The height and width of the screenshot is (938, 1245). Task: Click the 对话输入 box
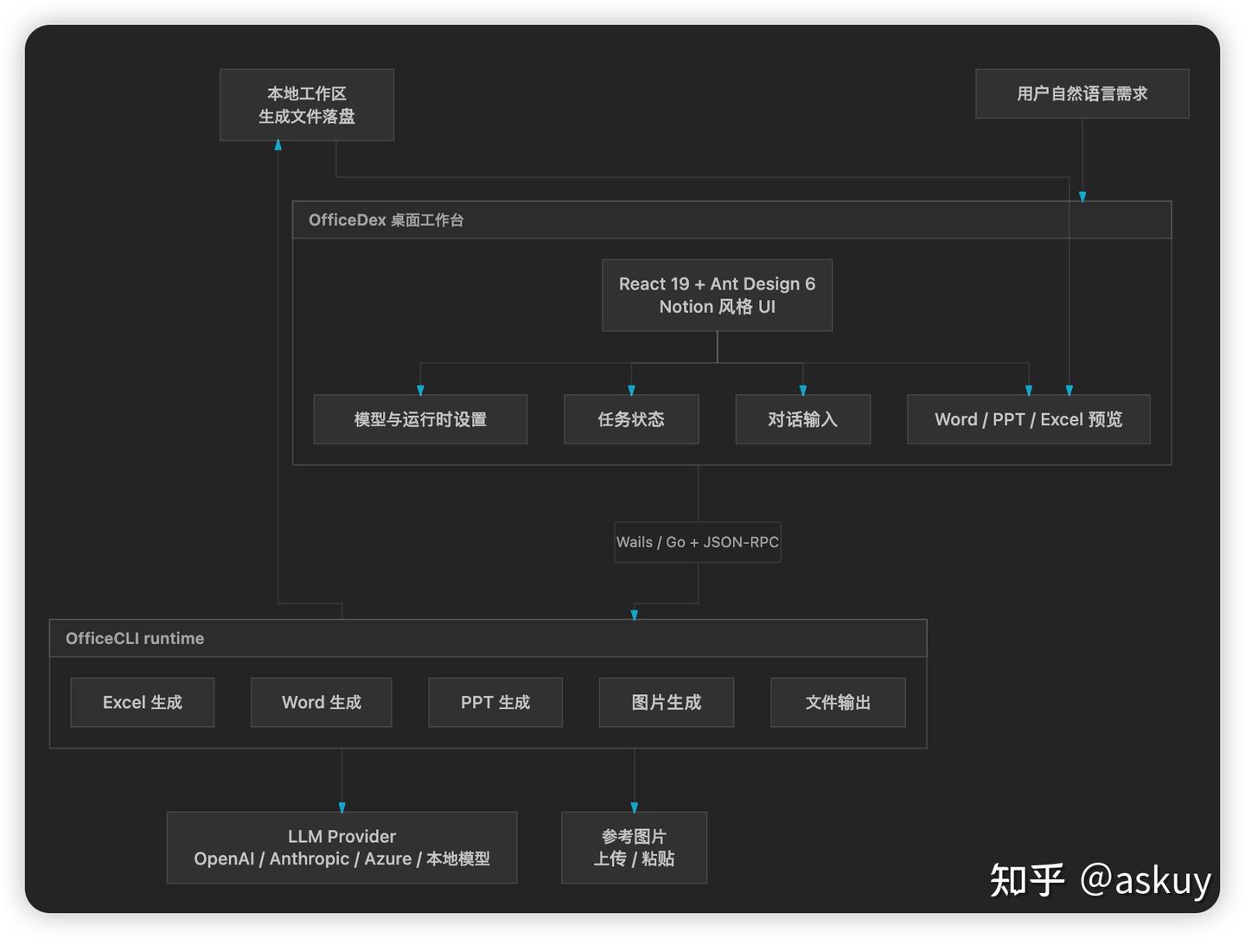[802, 419]
